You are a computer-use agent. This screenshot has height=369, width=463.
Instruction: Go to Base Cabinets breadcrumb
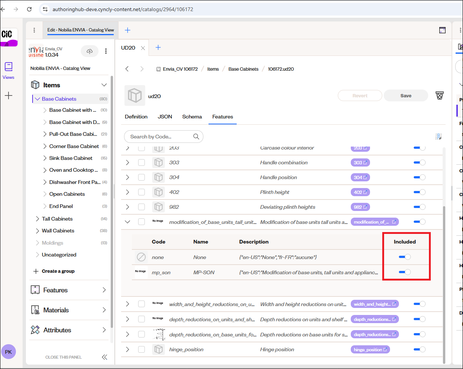tap(243, 69)
